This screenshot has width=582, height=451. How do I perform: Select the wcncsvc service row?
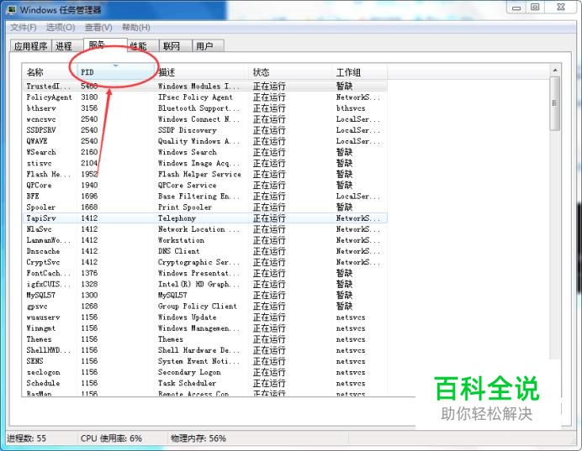205,119
